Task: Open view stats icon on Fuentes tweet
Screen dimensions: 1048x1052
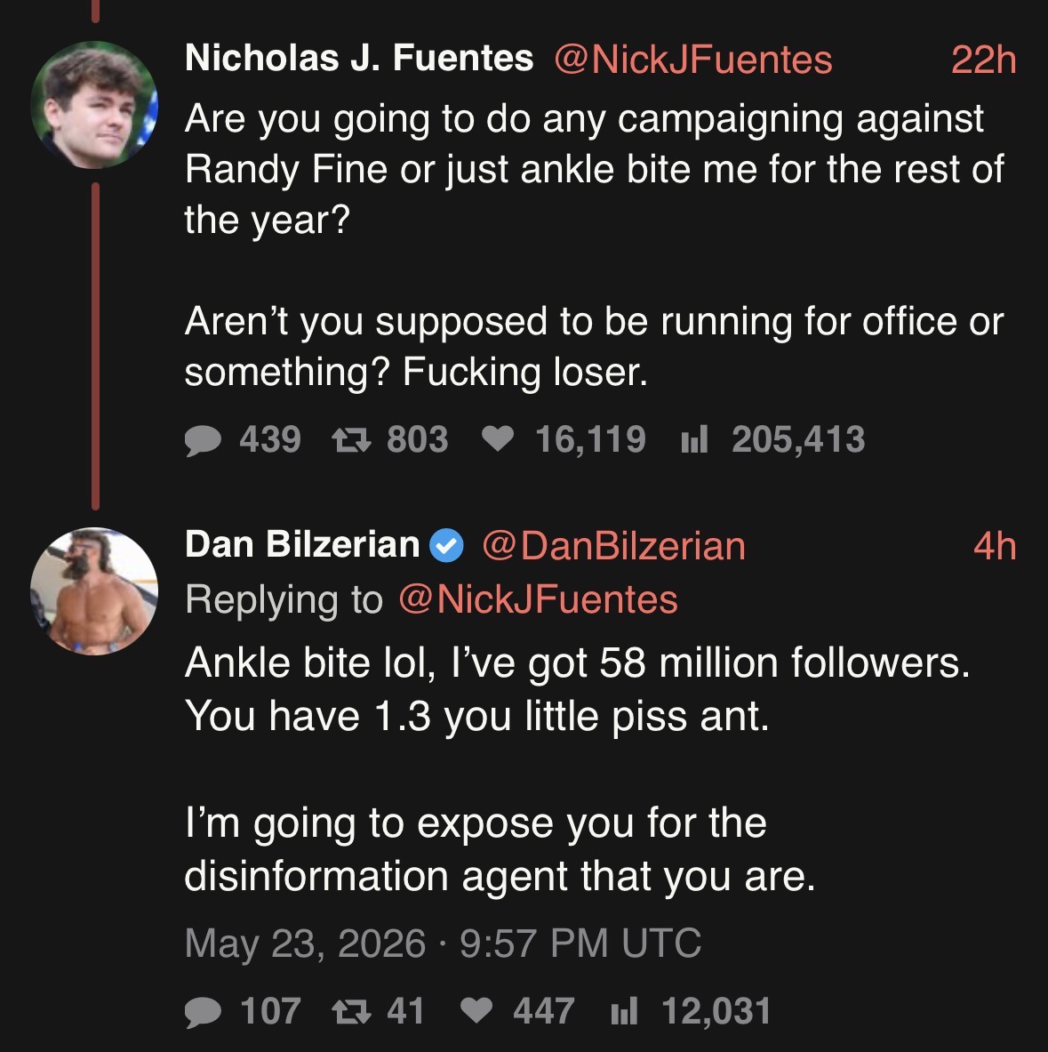Action: coord(694,440)
